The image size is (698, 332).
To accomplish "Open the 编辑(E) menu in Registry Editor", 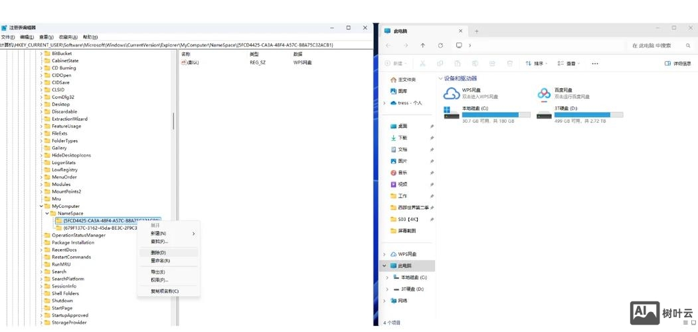I will click(27, 37).
